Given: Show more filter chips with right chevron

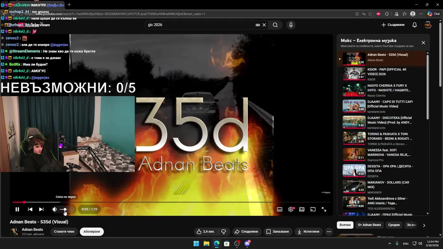Looking at the screenshot, I should coord(424,225).
